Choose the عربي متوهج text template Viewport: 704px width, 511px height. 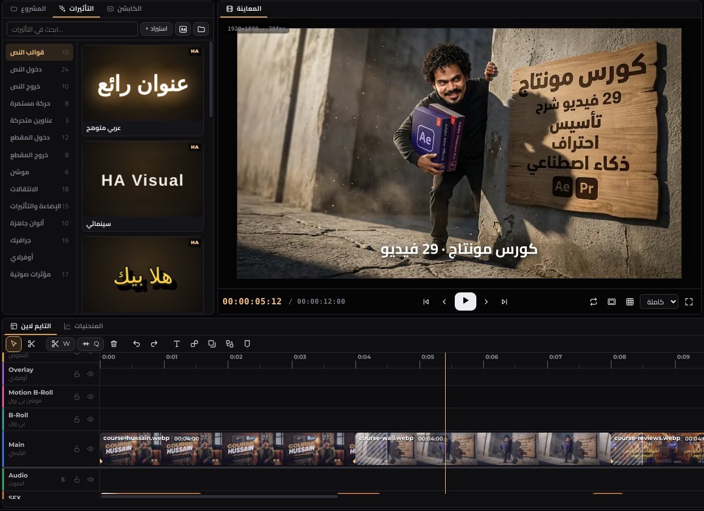143,90
